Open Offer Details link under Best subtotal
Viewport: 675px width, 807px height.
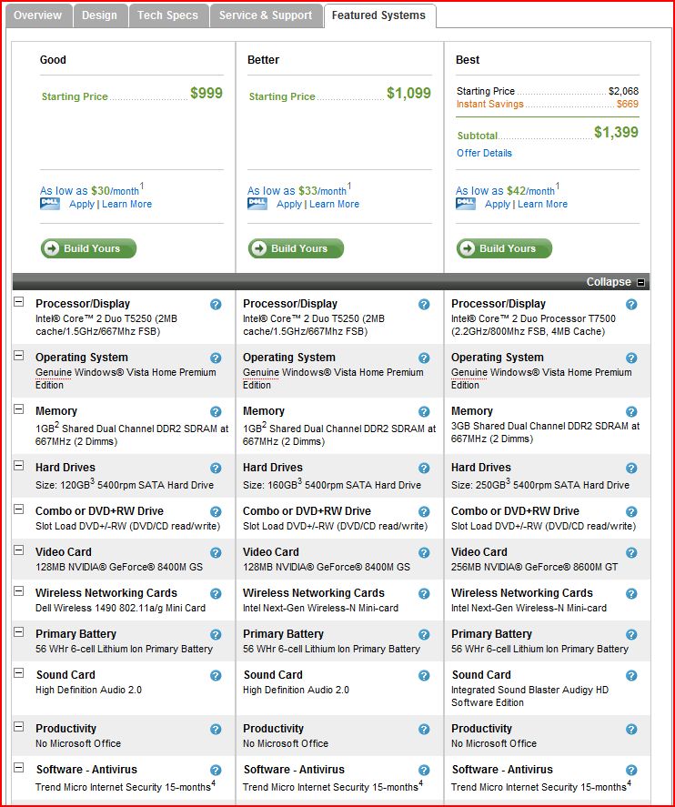click(484, 153)
